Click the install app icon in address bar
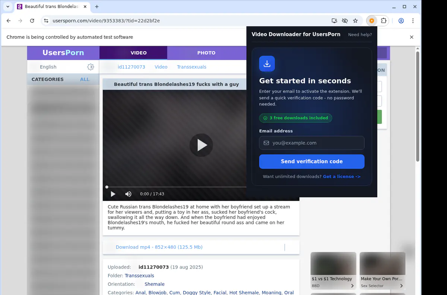Image resolution: width=447 pixels, height=295 pixels. (334, 21)
